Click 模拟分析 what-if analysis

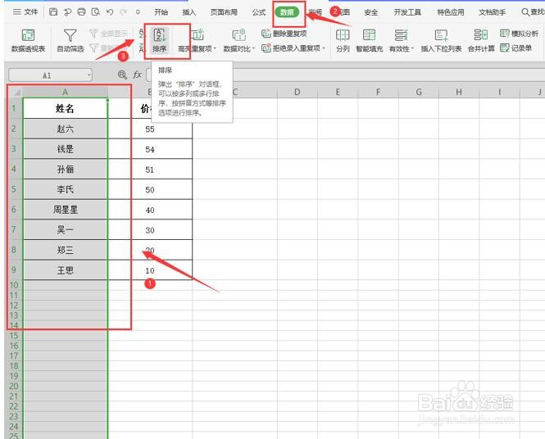click(x=520, y=34)
